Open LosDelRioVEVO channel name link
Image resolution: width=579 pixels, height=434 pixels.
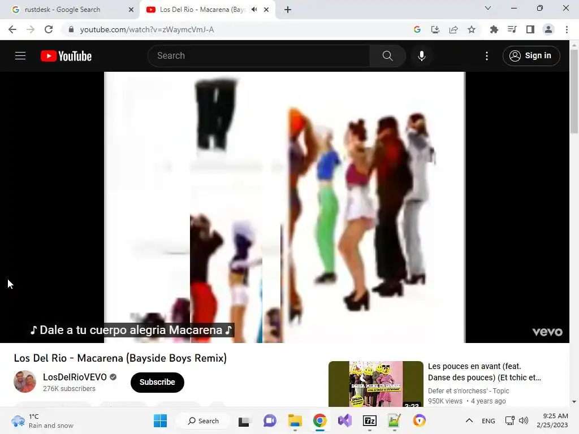coord(75,377)
